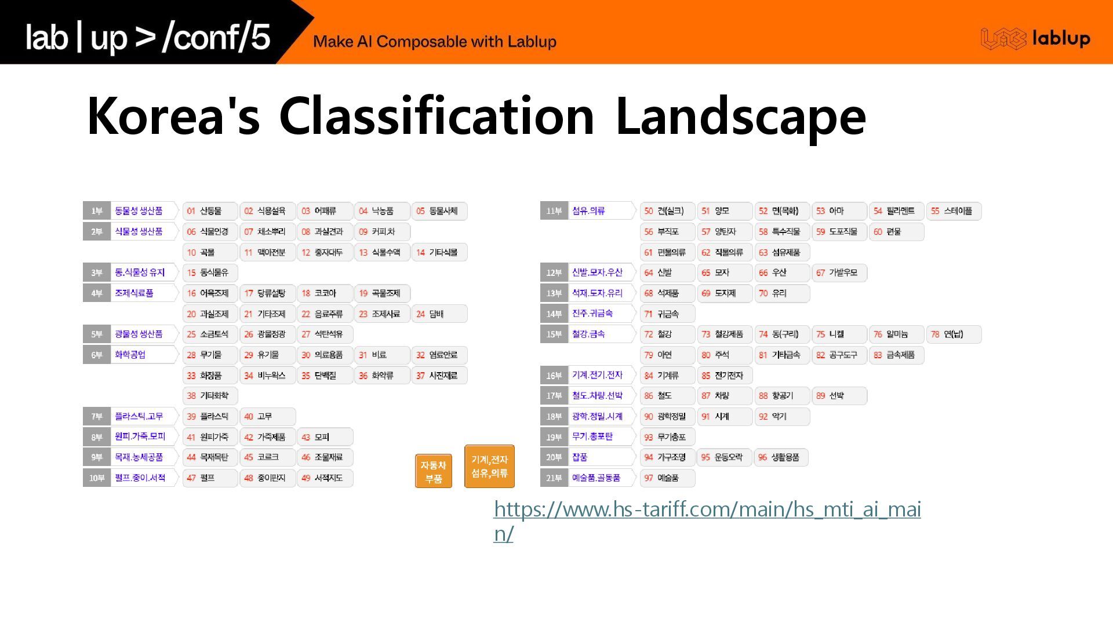
Task: Click chapter 50 견(실크) box
Action: point(667,211)
